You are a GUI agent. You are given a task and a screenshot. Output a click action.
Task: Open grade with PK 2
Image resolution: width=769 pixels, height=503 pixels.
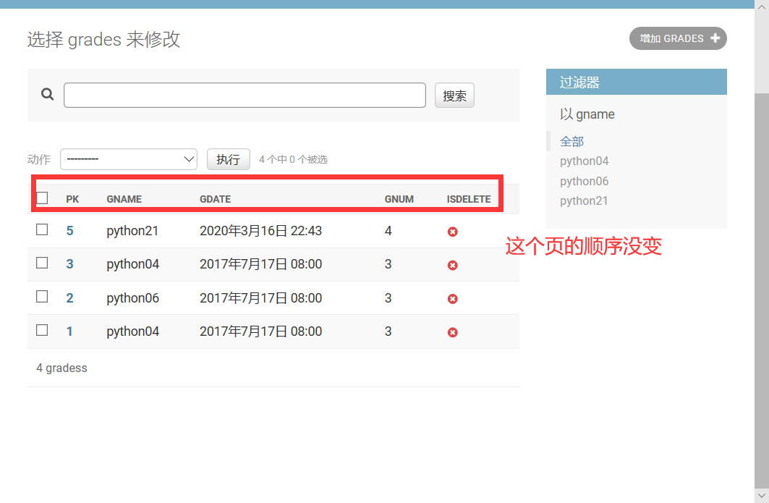(x=69, y=298)
